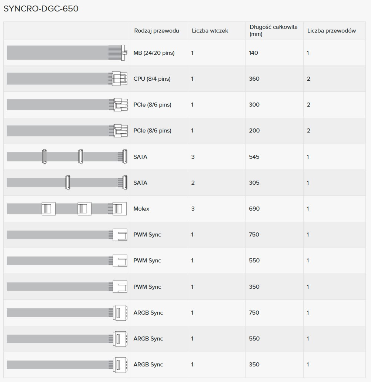Viewport: 371px width, 382px height.
Task: Click the "Długość całkowita (mm)" column header
Action: tap(273, 31)
